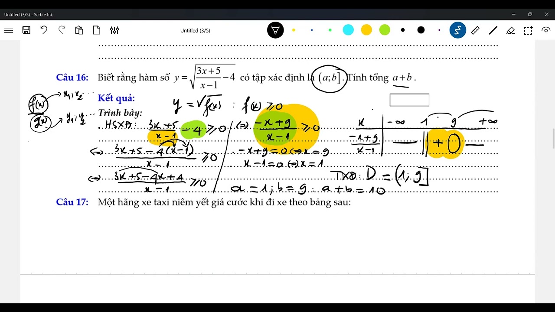555x312 pixels.
Task: Click the empty Kết quả answer box
Action: 409,100
